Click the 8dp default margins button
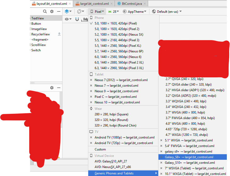Screen dimensions: 230x176 point(85,19)
